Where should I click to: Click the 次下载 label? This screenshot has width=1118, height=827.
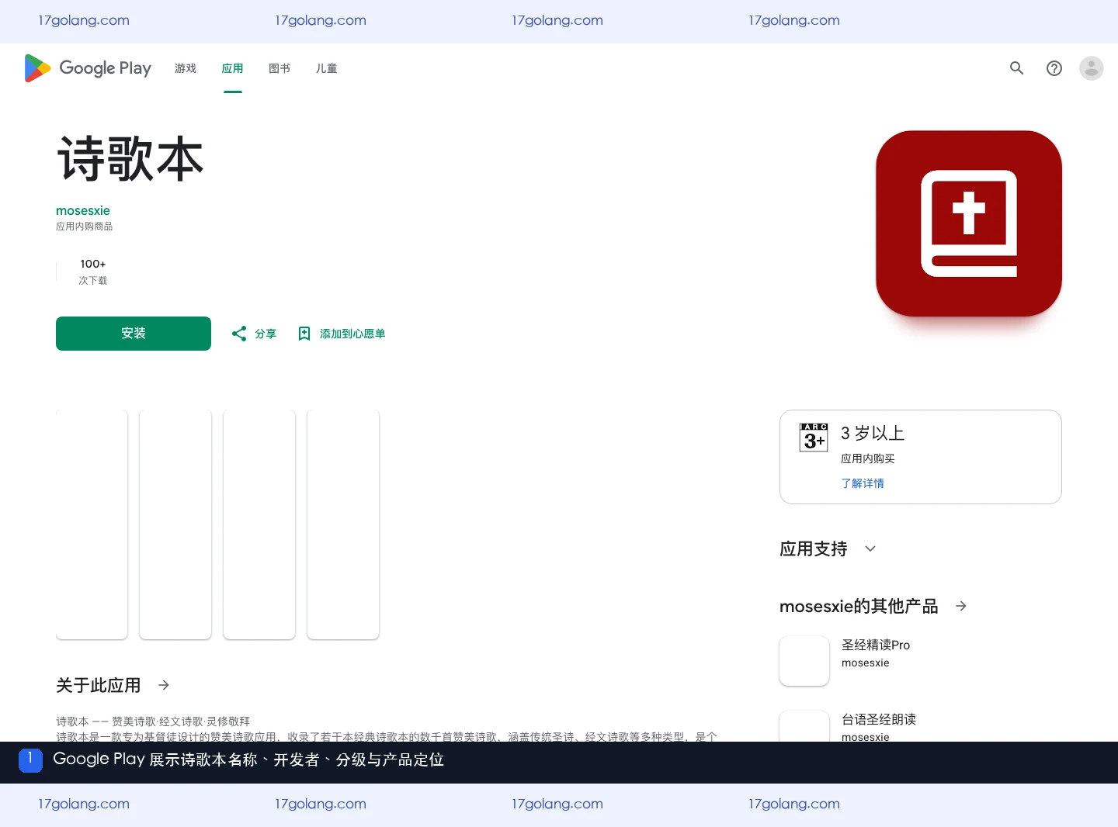pyautogui.click(x=93, y=281)
